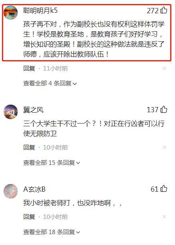Screen dimensions: 175x245
Task: Open the 聪明明月k5 avatar picture
Action: (10, 12)
